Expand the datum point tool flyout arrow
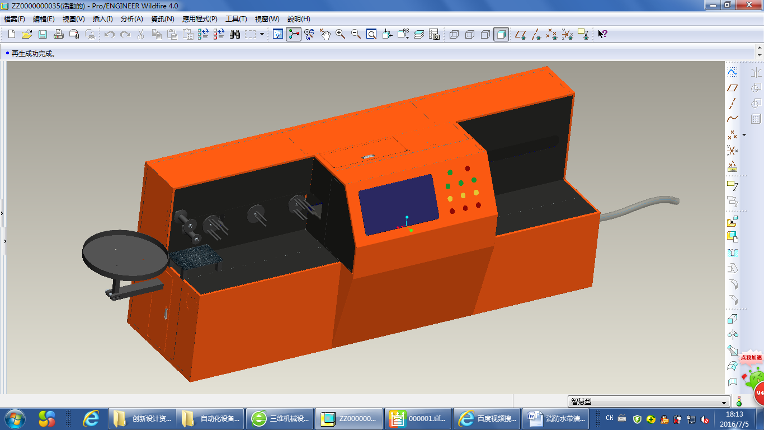Screen dimensions: 764x430 pyautogui.click(x=744, y=135)
